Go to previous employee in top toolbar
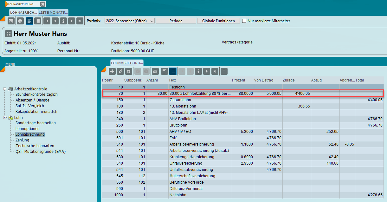Screen dimensions: 387x202 (x=55, y=21)
